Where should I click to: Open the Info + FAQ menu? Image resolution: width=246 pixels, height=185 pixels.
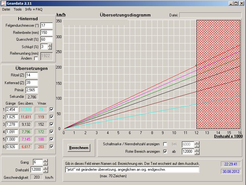point(34,9)
